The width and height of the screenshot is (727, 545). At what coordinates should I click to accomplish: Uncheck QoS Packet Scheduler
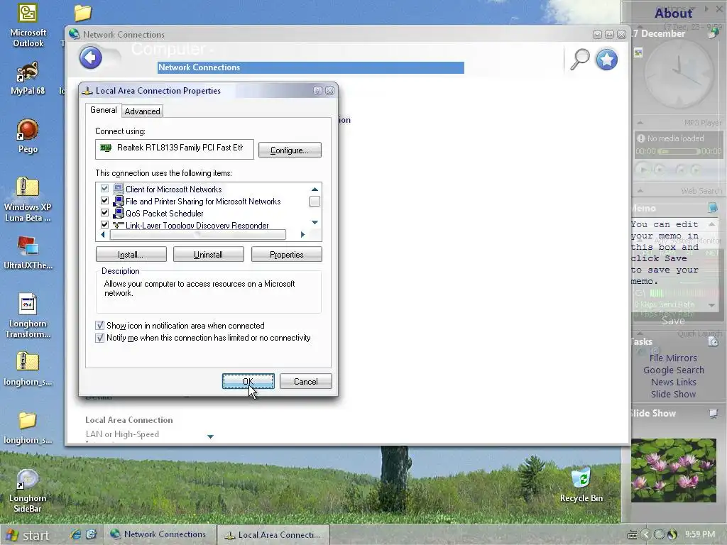click(104, 213)
